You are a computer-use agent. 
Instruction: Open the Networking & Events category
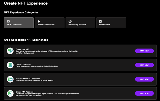click(x=81, y=23)
